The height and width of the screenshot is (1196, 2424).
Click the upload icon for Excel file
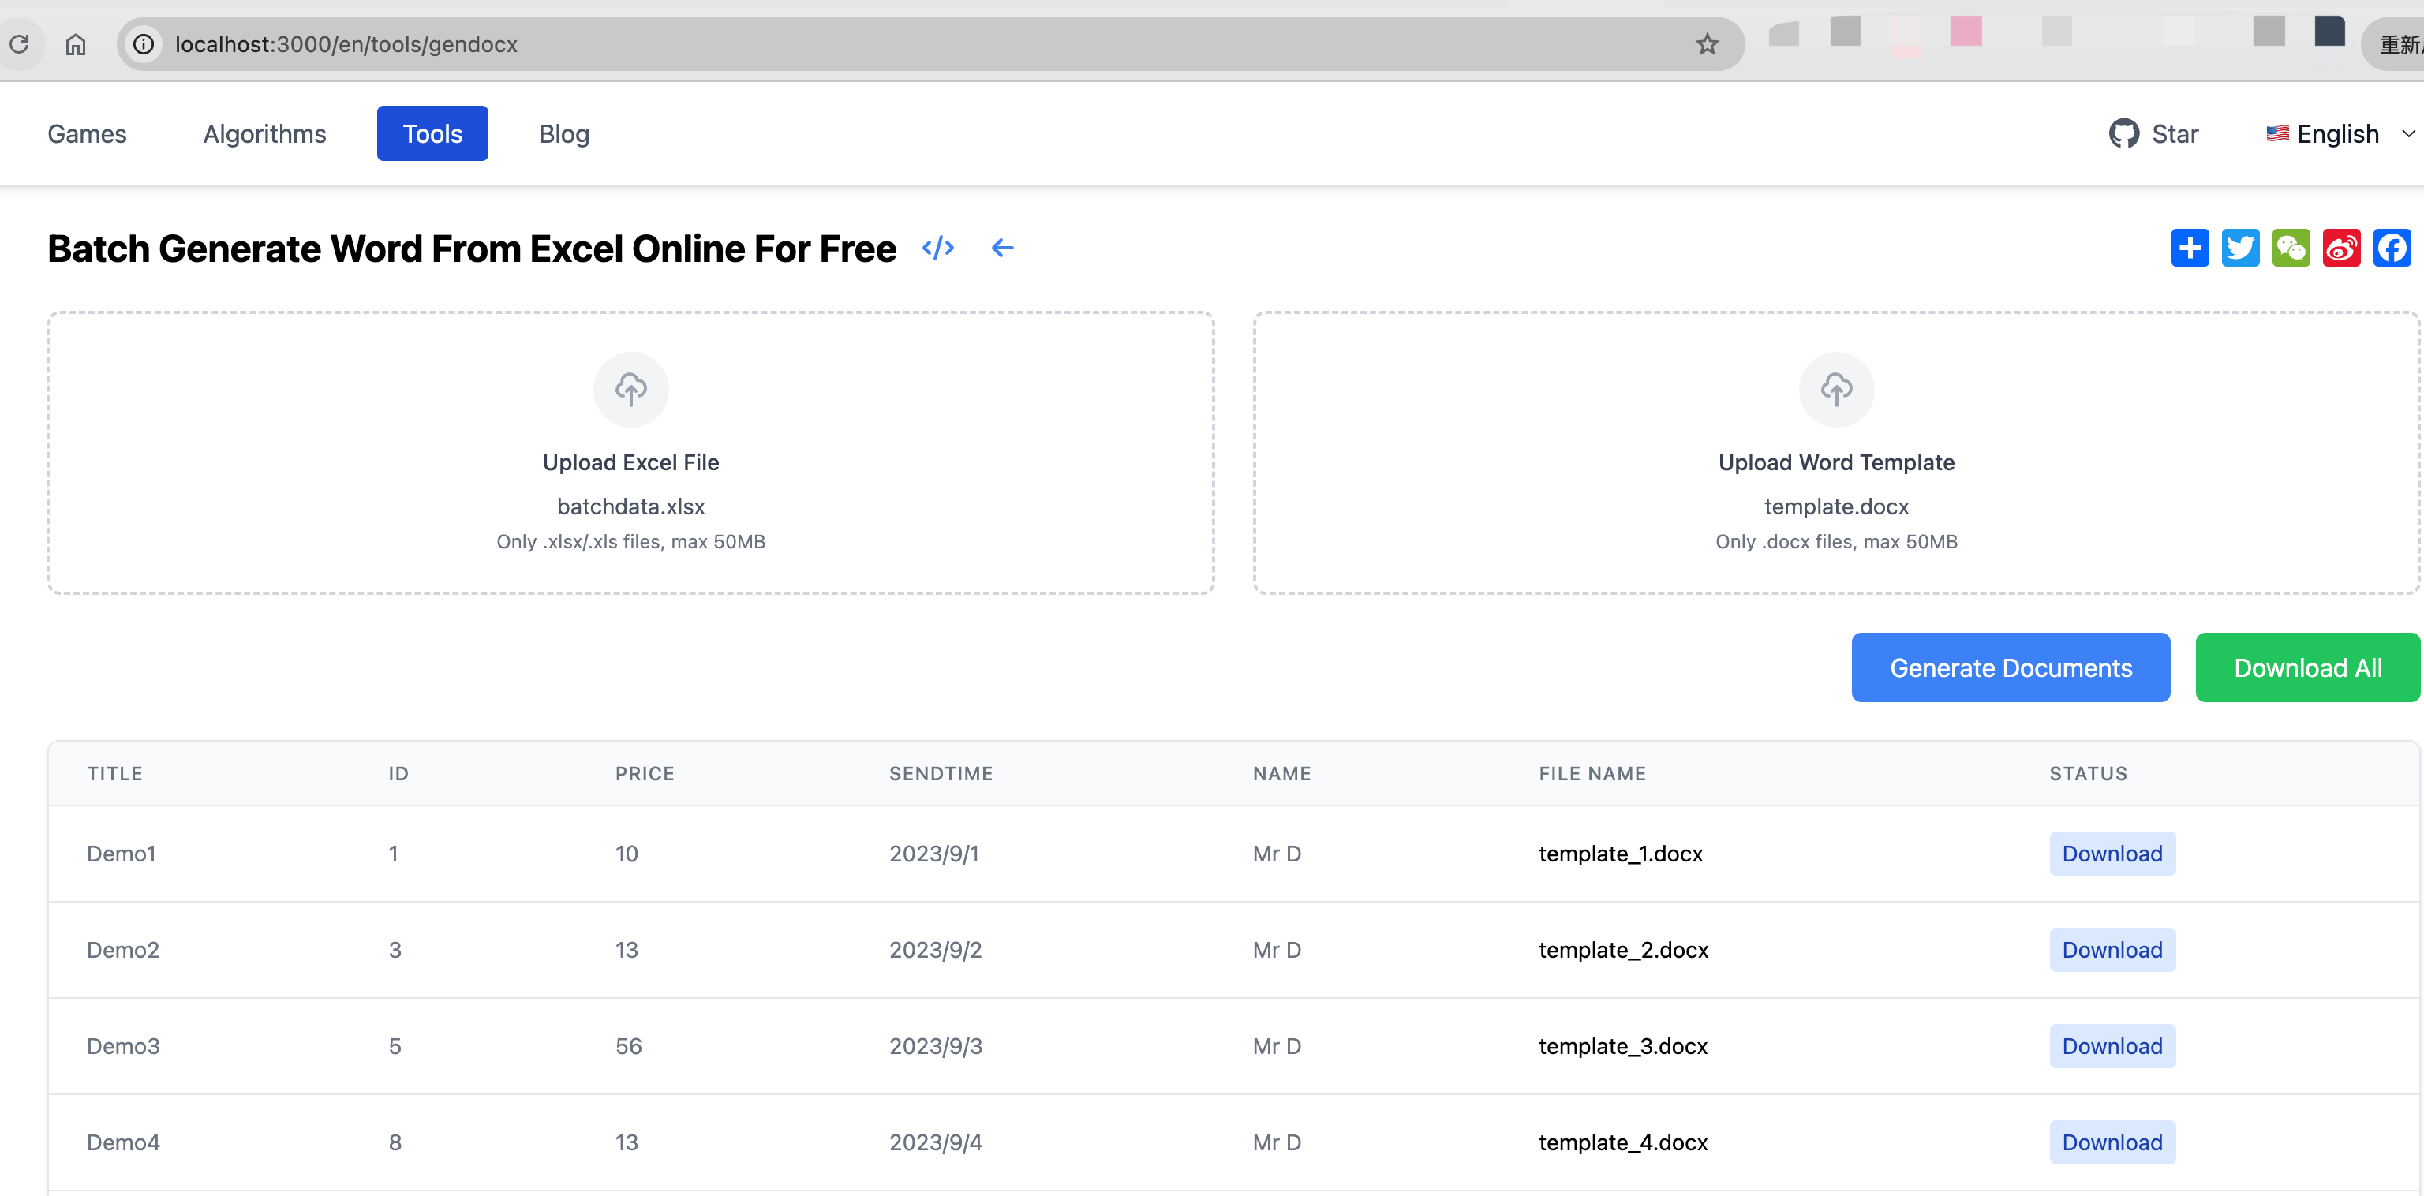[x=632, y=390]
